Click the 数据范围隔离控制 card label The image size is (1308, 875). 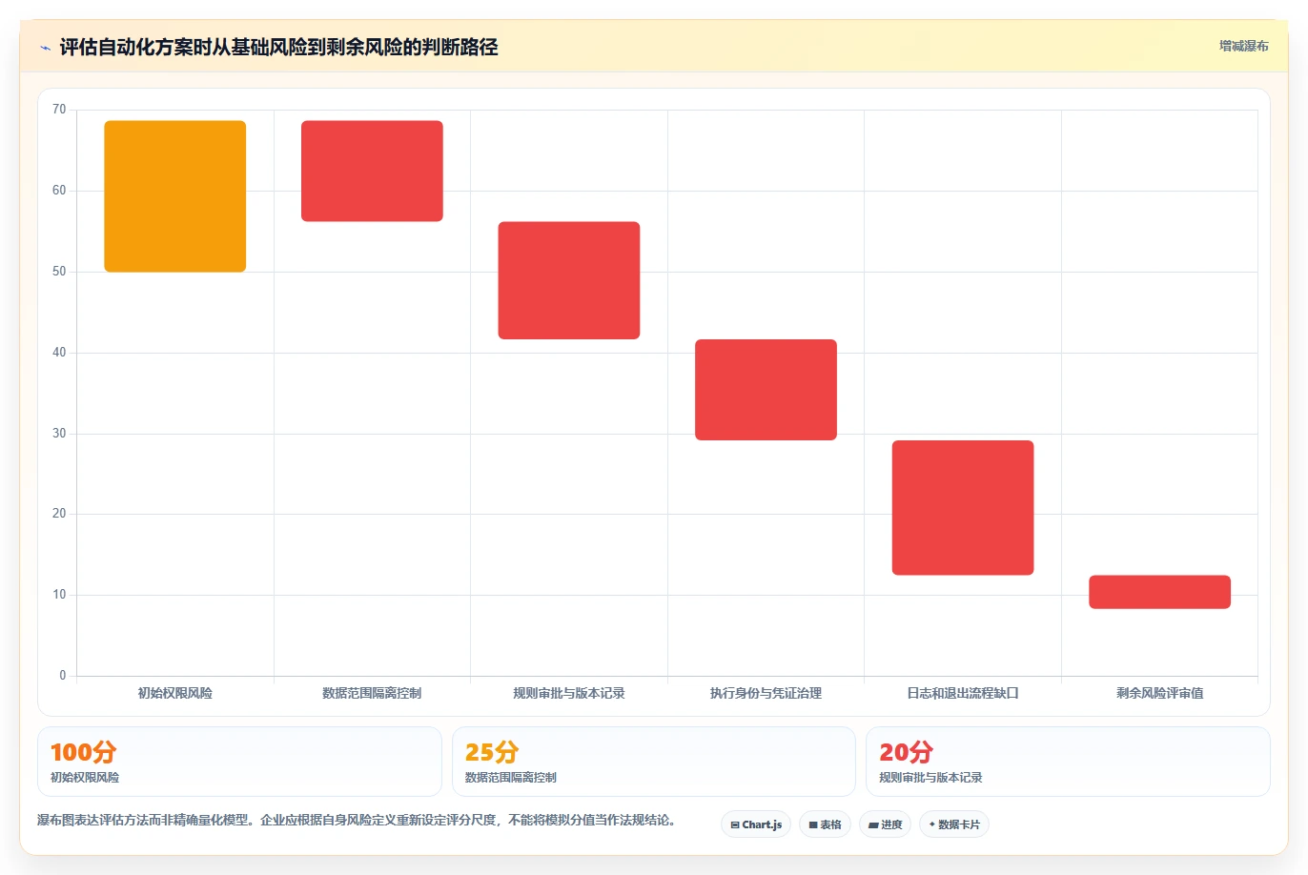pyautogui.click(x=511, y=778)
